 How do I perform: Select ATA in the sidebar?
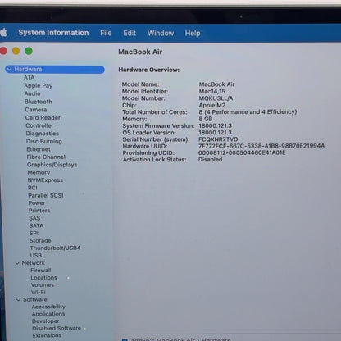[29, 77]
